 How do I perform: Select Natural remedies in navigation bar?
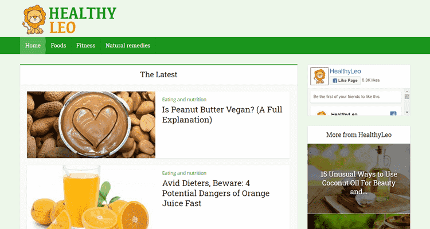pyautogui.click(x=128, y=45)
